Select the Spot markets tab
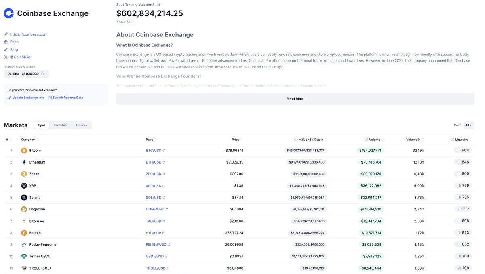The image size is (485, 274). [x=42, y=125]
